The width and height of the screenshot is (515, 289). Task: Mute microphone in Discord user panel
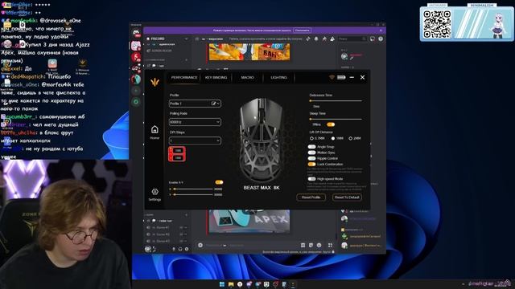coord(174,249)
